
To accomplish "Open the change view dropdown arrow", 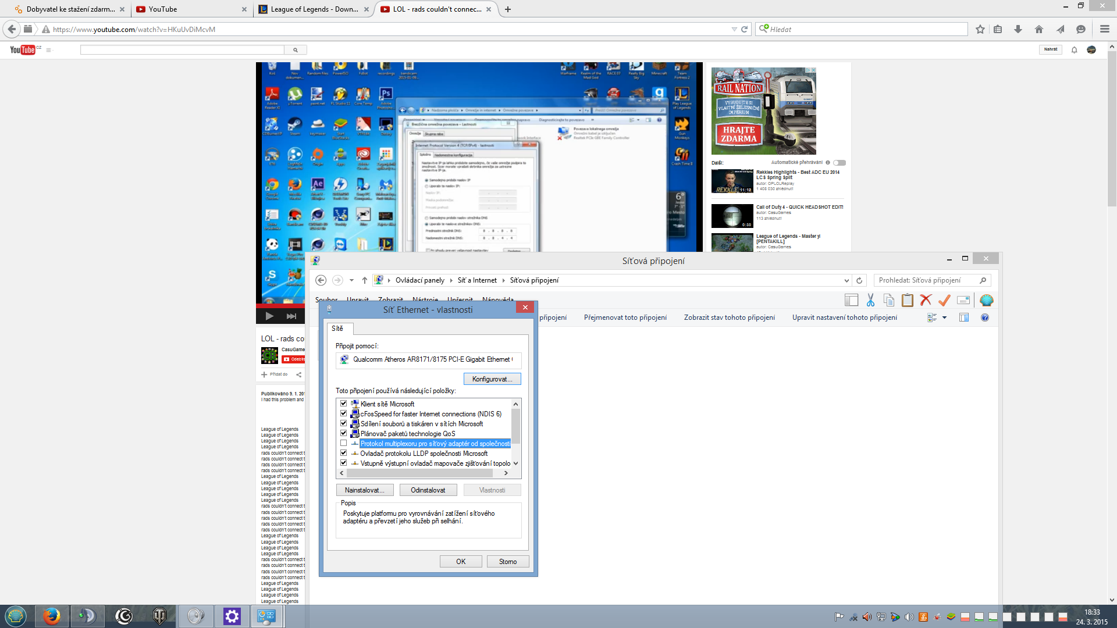I will (x=944, y=317).
